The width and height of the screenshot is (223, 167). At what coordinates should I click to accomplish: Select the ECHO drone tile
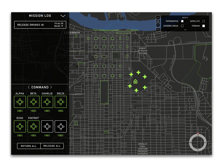20,126
